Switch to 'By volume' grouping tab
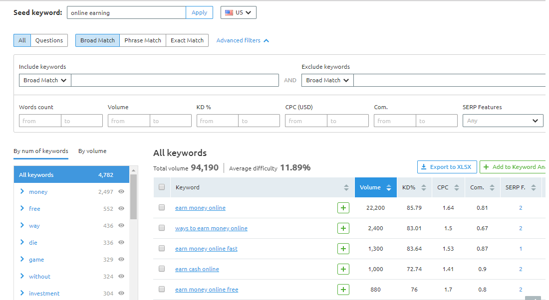The image size is (549, 300). coord(92,151)
